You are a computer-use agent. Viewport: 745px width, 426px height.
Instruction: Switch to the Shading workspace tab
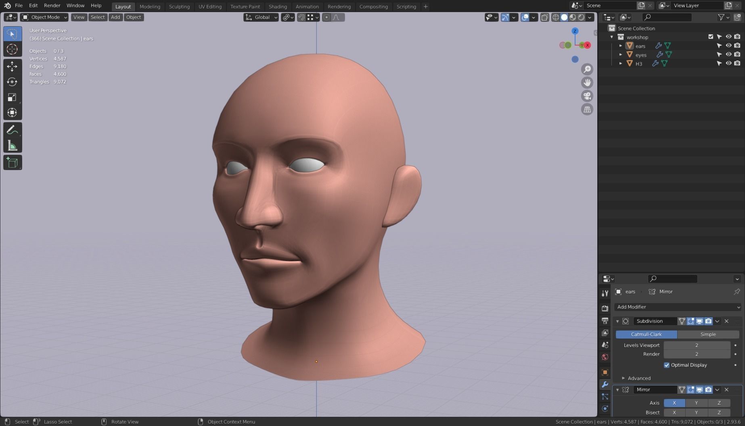(278, 6)
